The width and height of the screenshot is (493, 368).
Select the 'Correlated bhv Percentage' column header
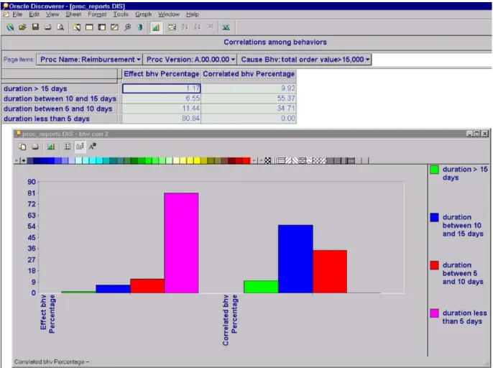[x=249, y=74]
